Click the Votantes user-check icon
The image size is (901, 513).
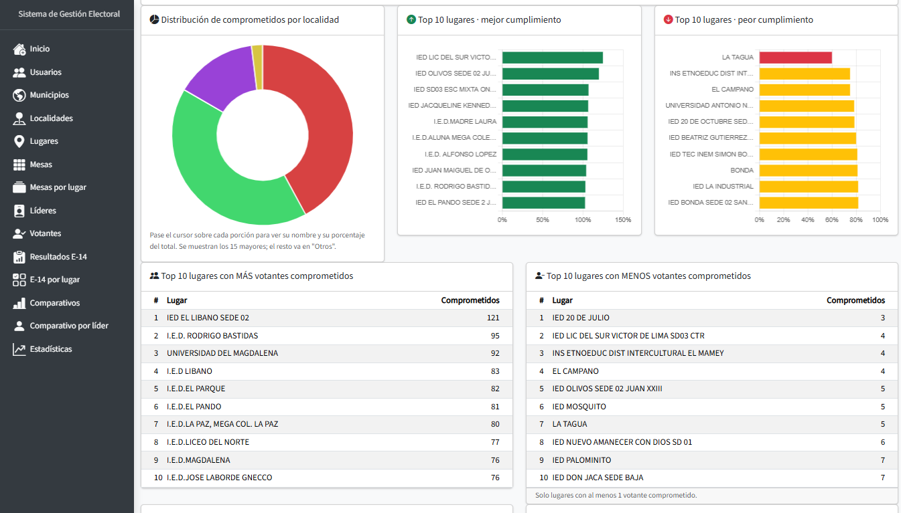(x=19, y=233)
